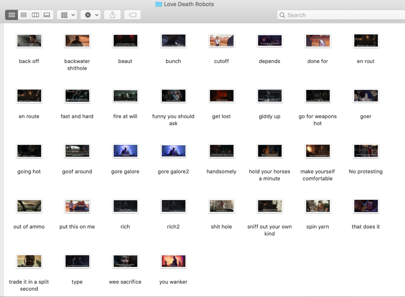Select the 'giddy up' thumbnail
405x297 pixels.
coord(270,96)
